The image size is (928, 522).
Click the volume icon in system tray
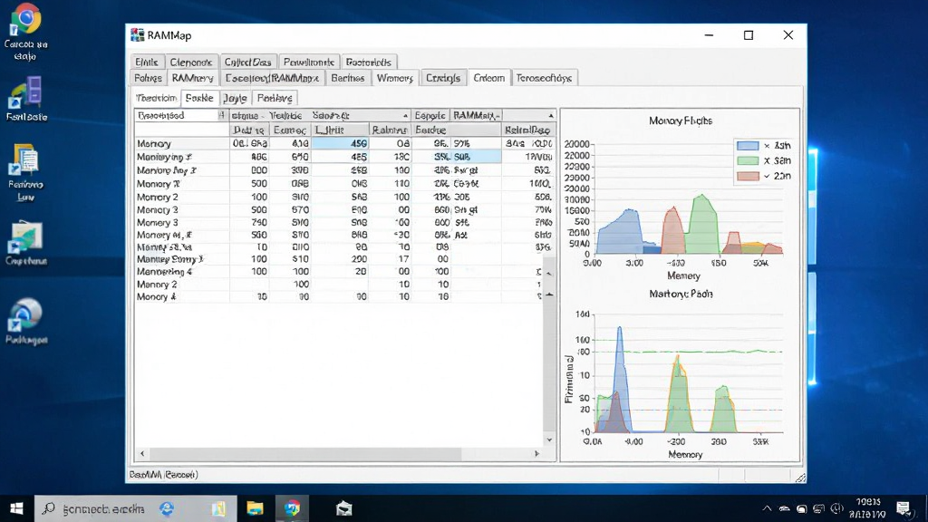pos(836,509)
